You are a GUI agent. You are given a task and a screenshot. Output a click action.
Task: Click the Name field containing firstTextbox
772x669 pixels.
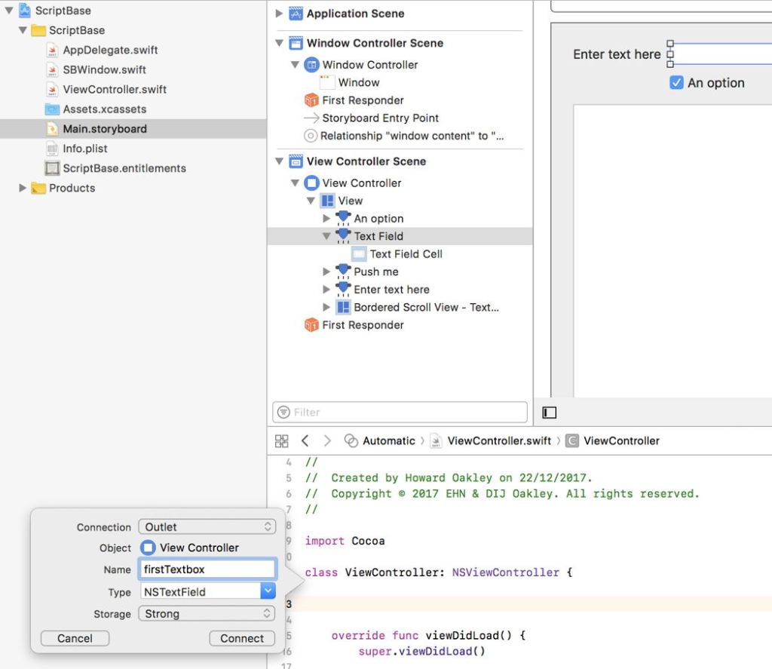pyautogui.click(x=207, y=569)
